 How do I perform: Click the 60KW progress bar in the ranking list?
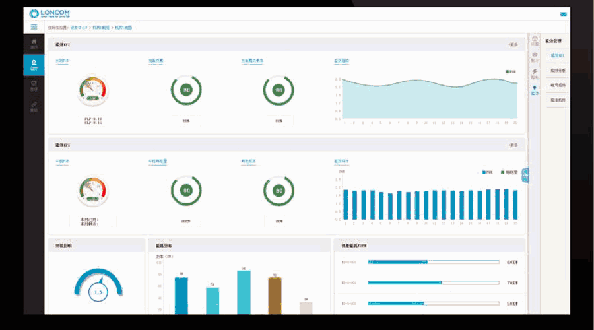click(x=434, y=262)
